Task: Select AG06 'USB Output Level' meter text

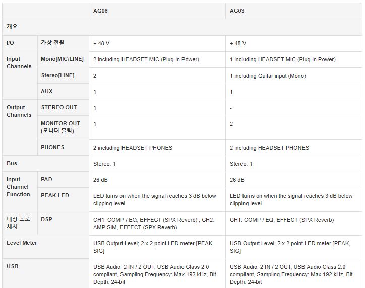Action: 153,247
